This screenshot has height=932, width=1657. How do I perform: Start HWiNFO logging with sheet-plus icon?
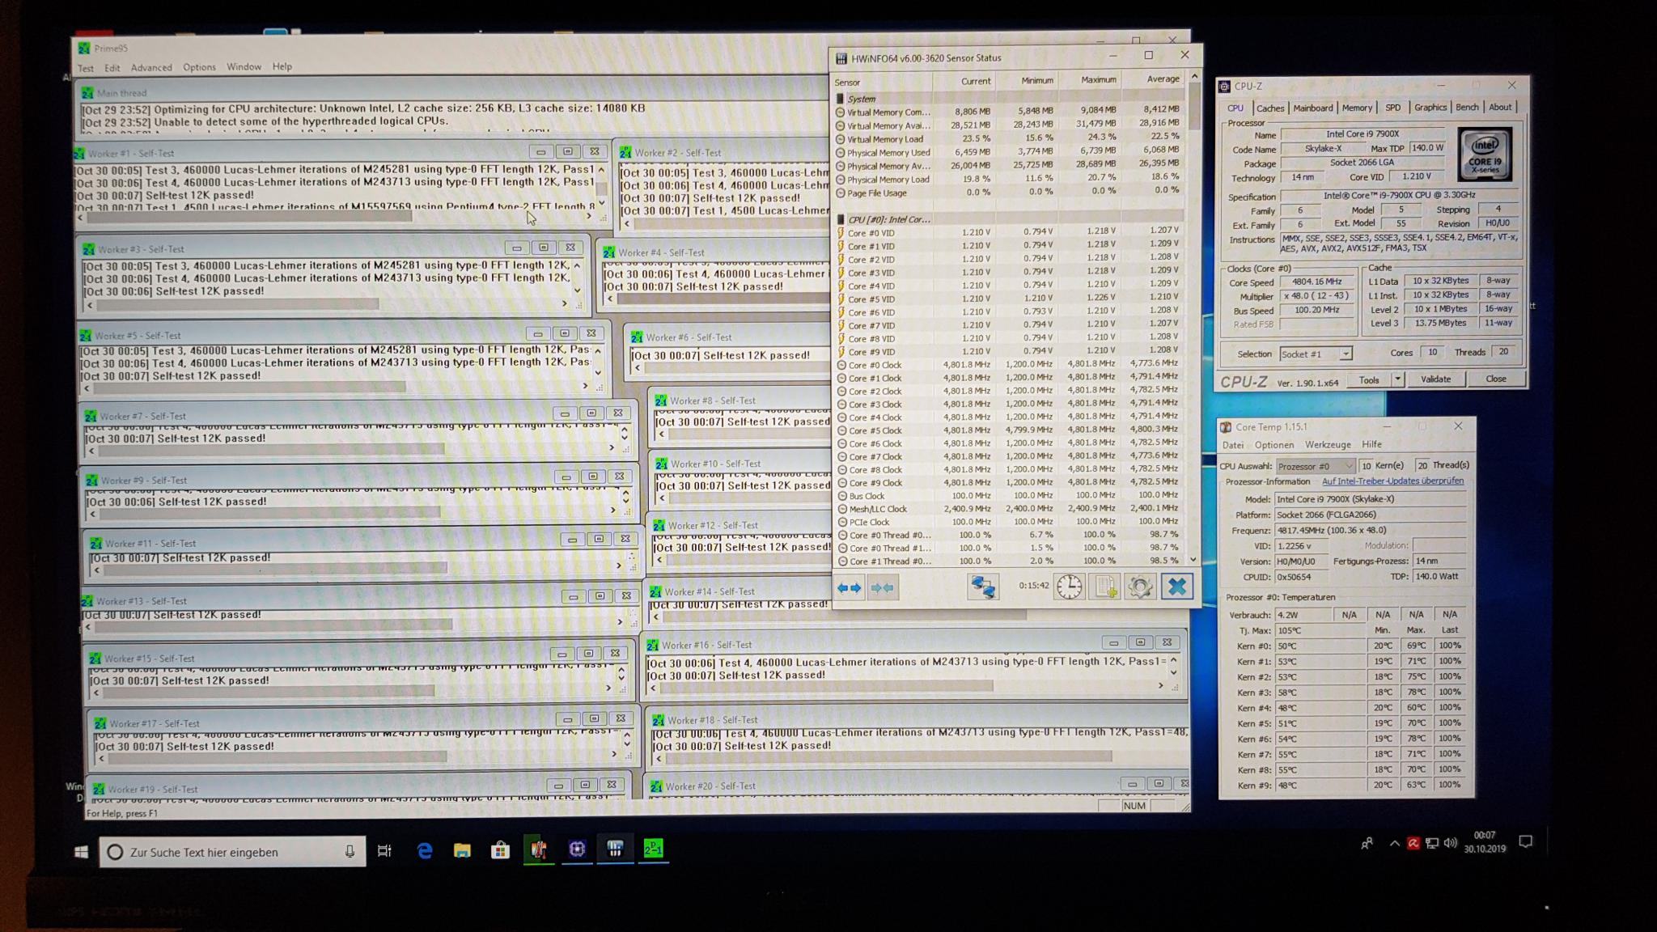pos(1105,587)
